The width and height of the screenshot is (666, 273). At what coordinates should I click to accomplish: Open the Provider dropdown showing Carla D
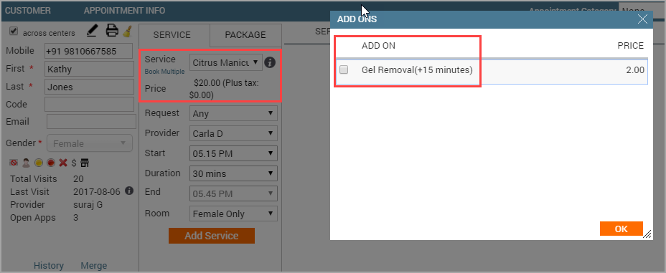(233, 133)
